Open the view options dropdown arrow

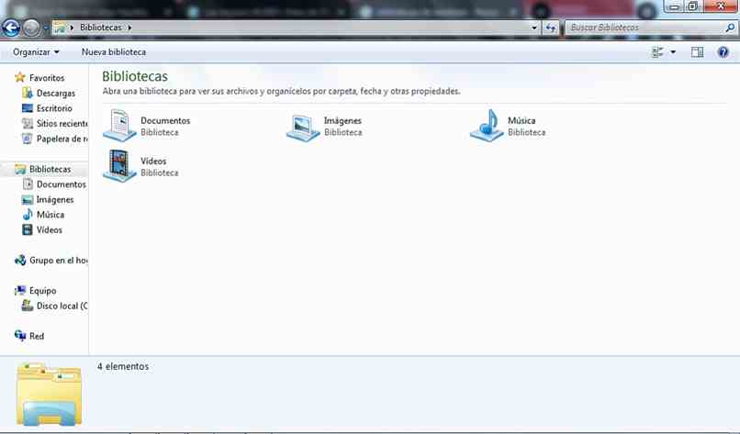click(x=673, y=52)
